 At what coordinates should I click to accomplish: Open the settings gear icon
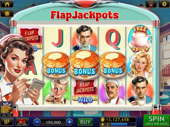tap(164, 4)
